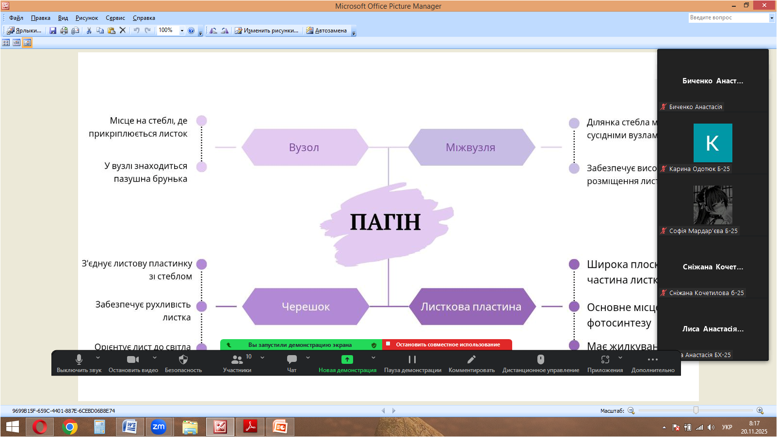Expand the 100% zoom level dropdown
This screenshot has width=777, height=437.
point(182,31)
